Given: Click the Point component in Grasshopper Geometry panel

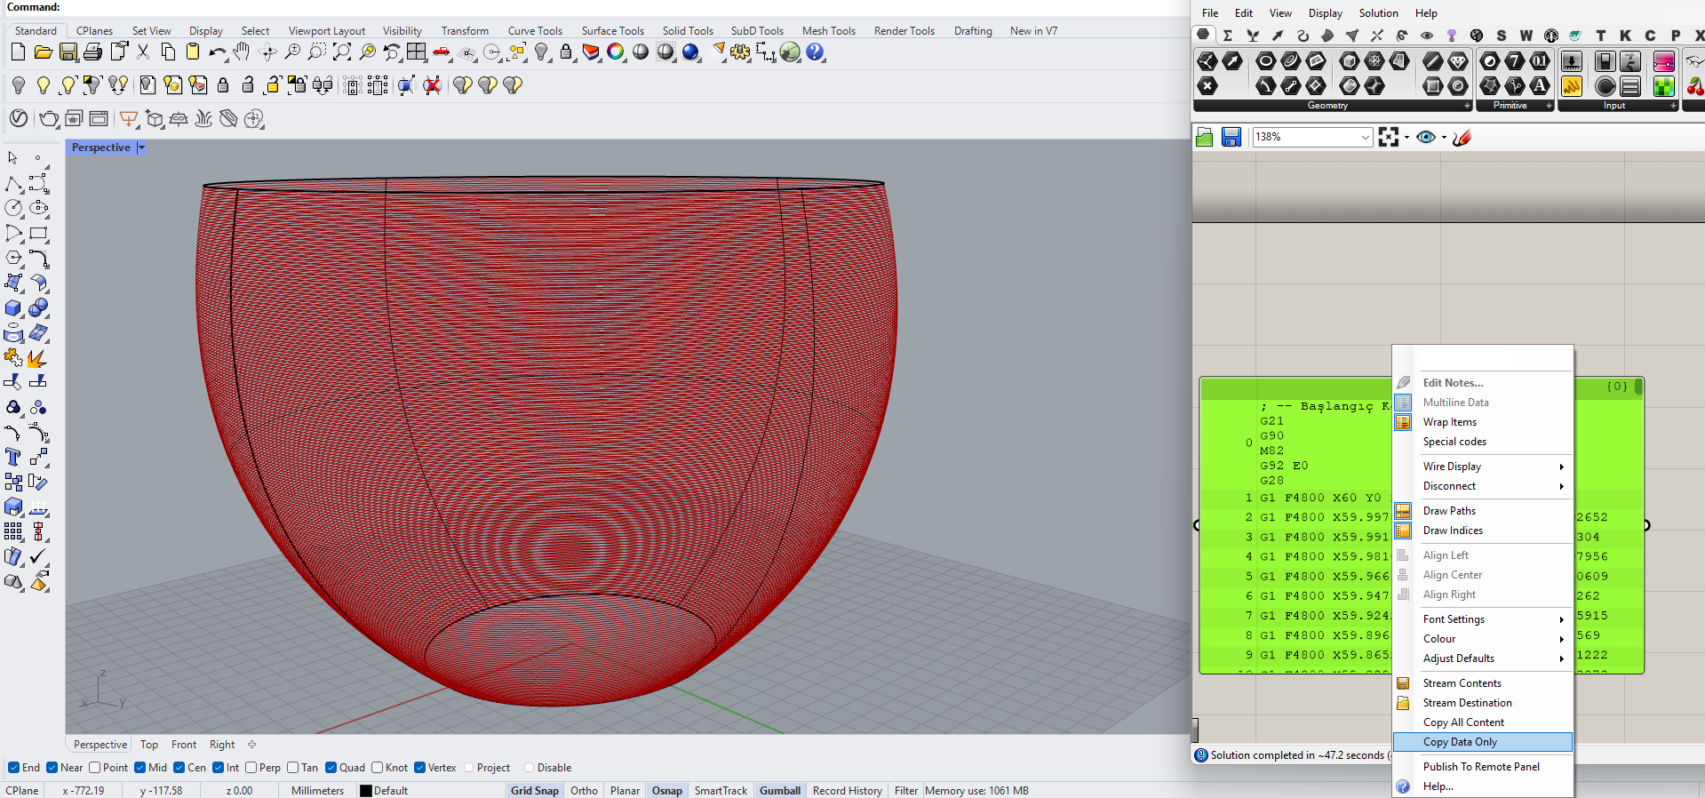Looking at the screenshot, I should [1207, 86].
